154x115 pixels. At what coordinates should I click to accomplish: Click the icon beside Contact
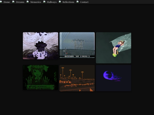click(78, 2)
